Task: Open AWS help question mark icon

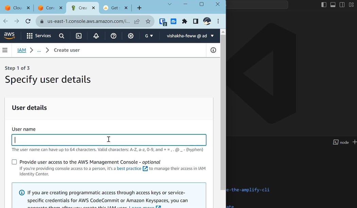Action: click(113, 36)
